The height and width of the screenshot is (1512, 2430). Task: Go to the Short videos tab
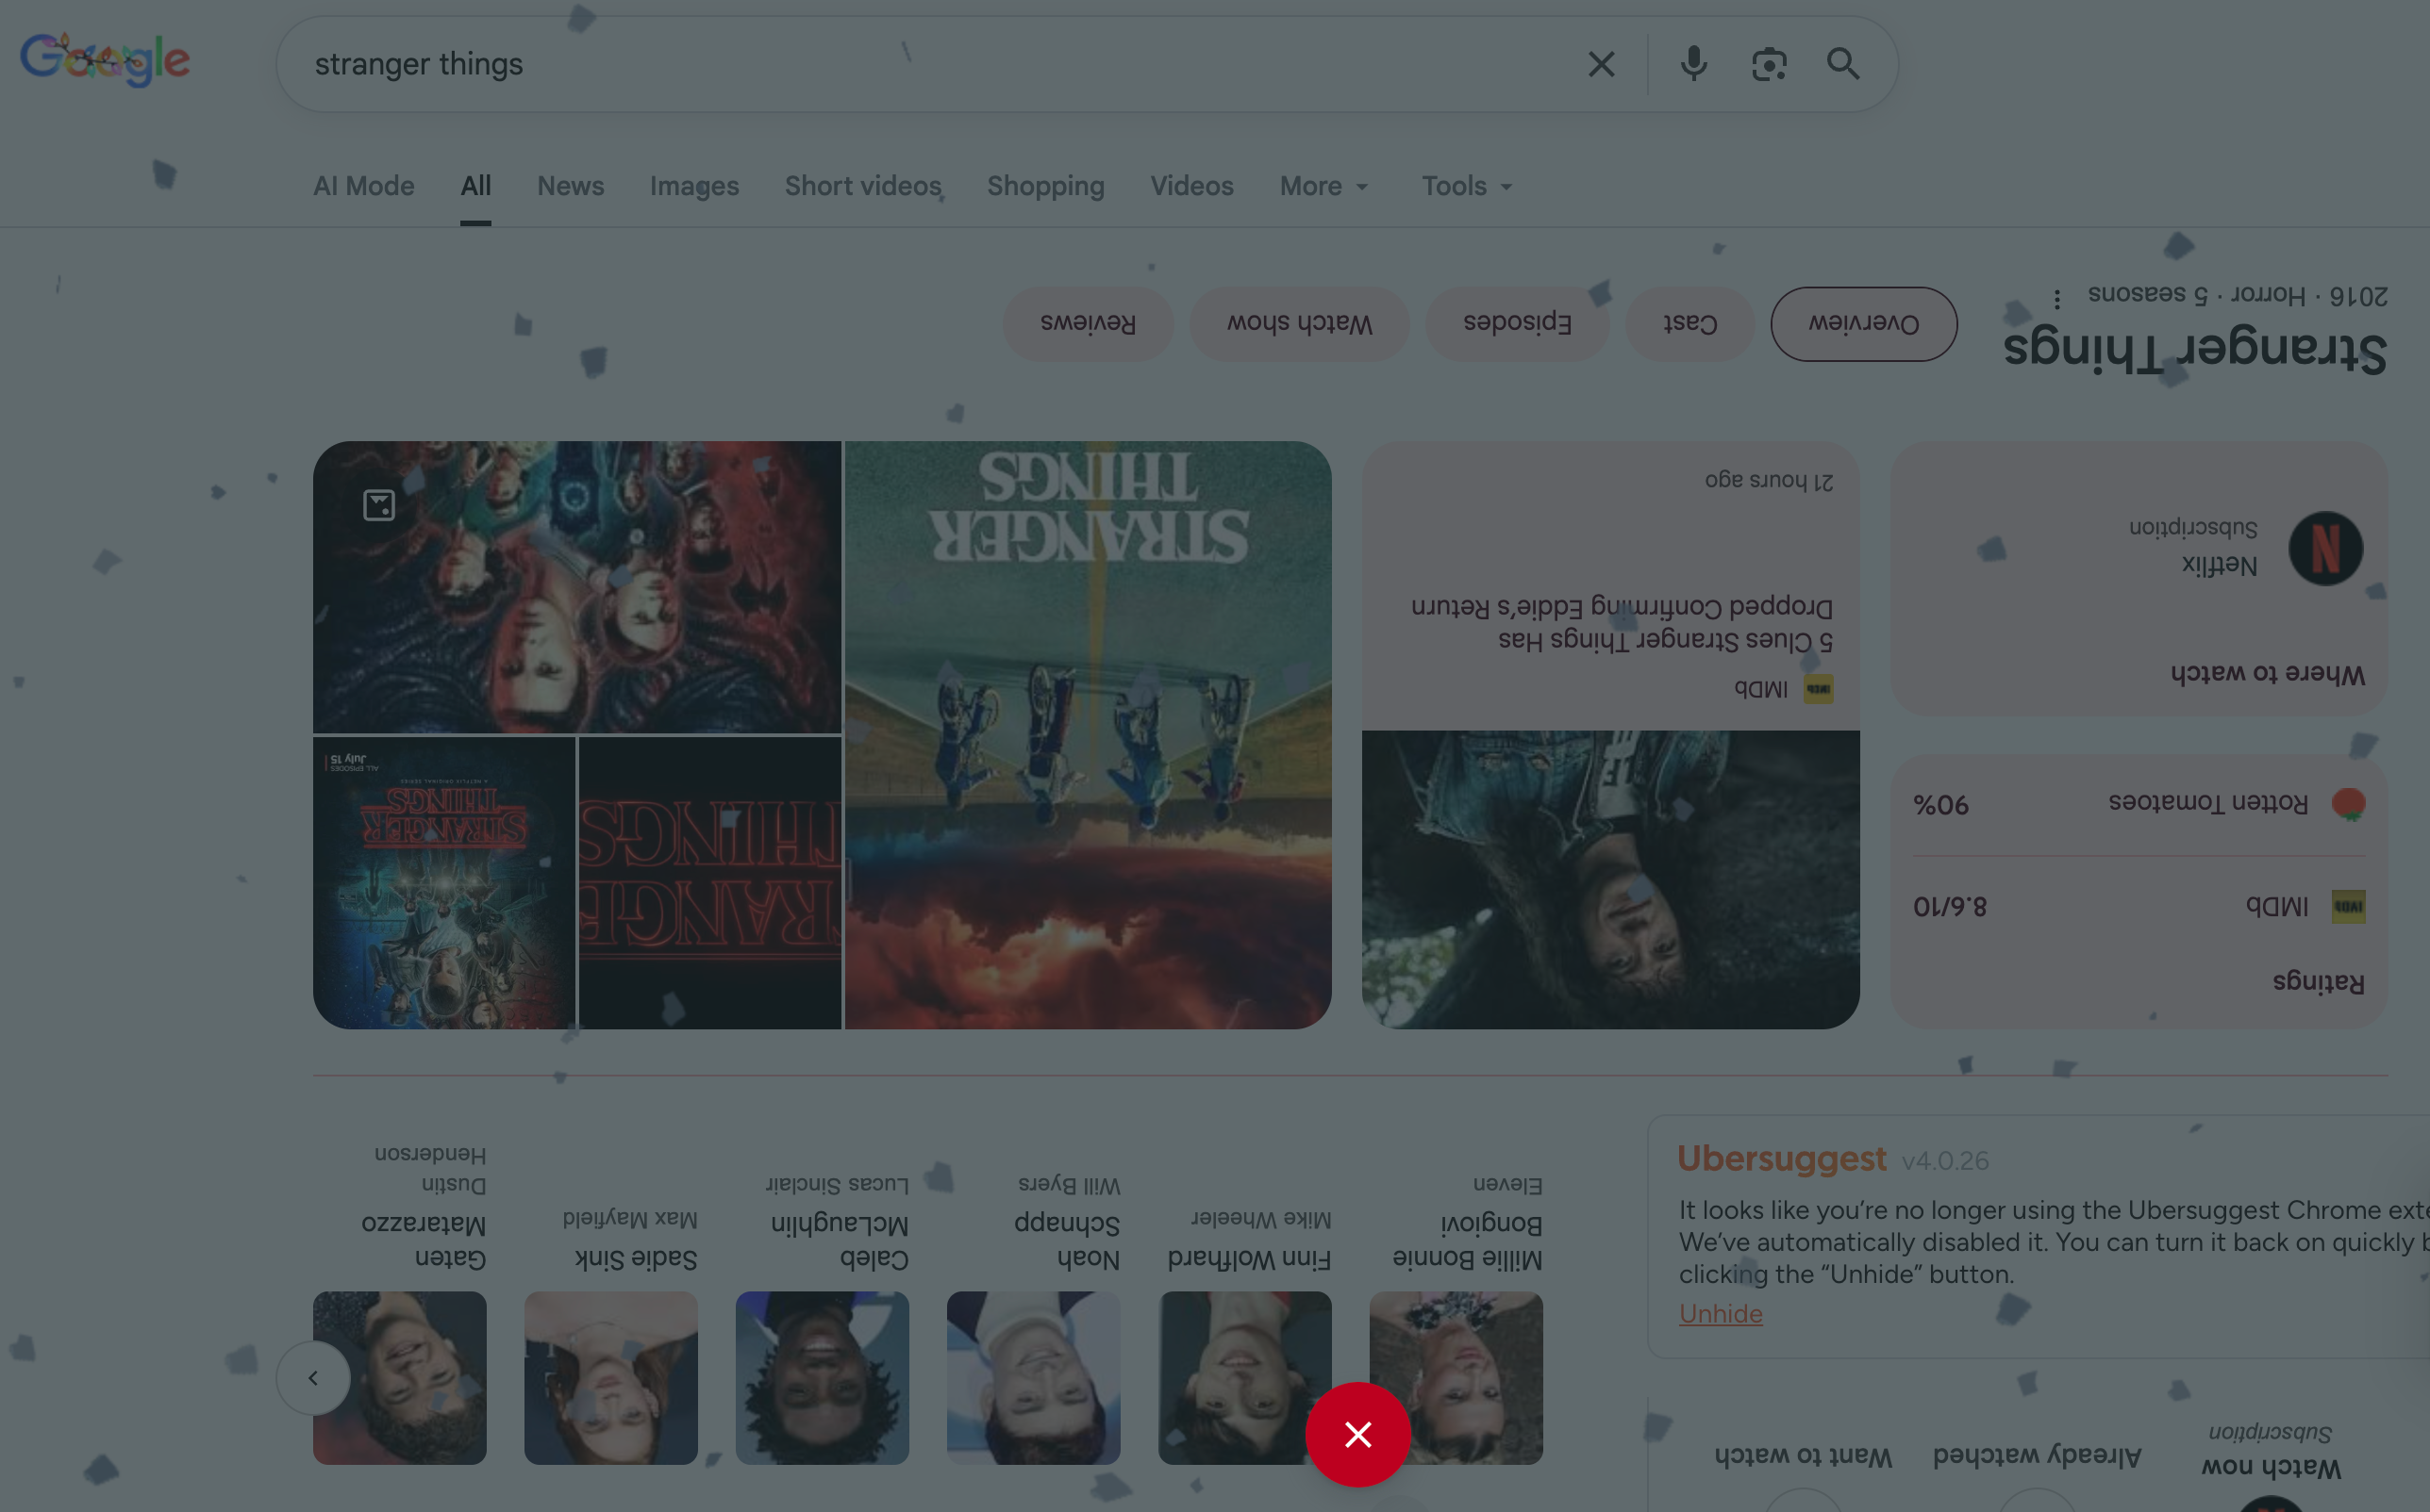(x=863, y=186)
